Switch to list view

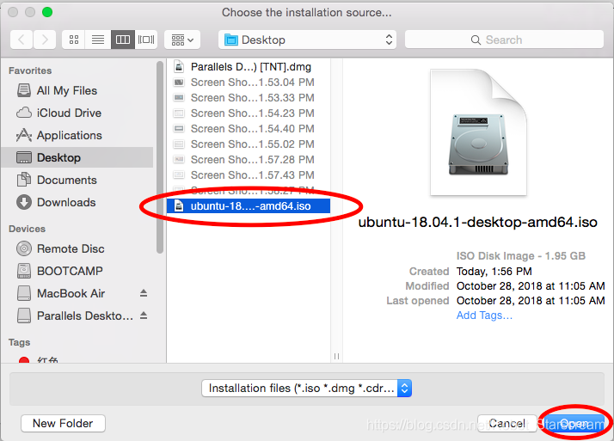(x=98, y=40)
